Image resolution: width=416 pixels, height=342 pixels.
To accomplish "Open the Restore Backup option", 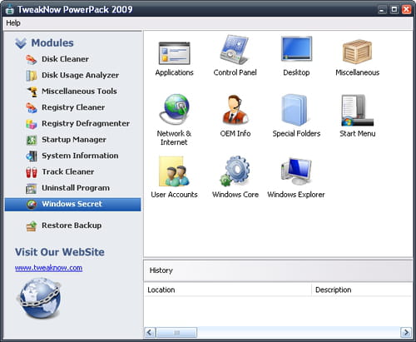I will coord(72,226).
